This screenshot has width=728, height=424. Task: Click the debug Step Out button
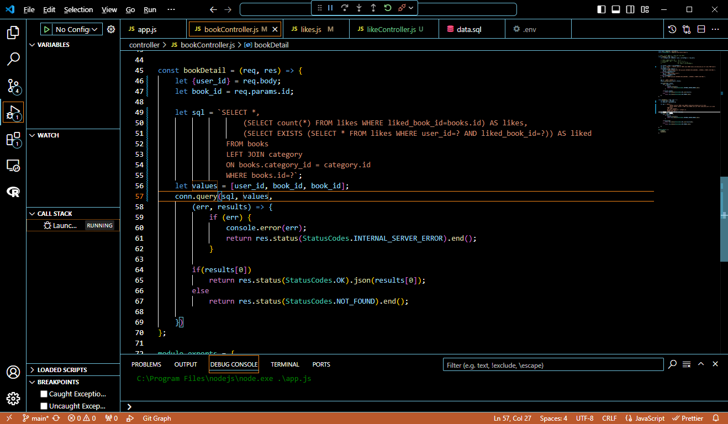(373, 8)
